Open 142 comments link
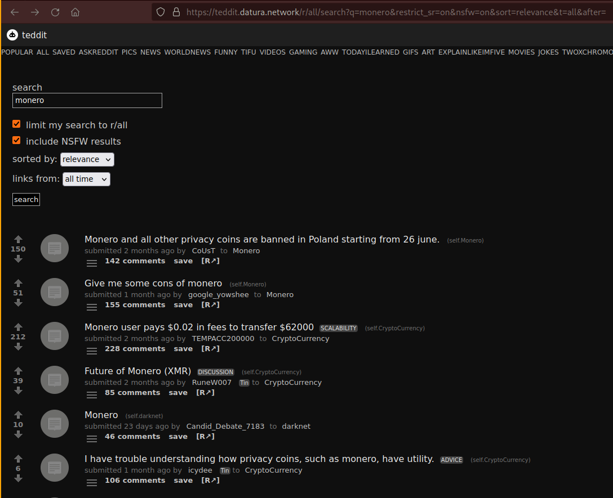The width and height of the screenshot is (613, 498). [x=135, y=261]
